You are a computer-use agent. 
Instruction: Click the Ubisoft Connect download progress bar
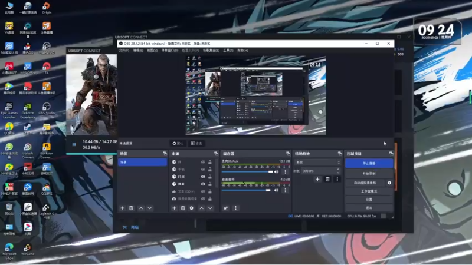click(91, 154)
